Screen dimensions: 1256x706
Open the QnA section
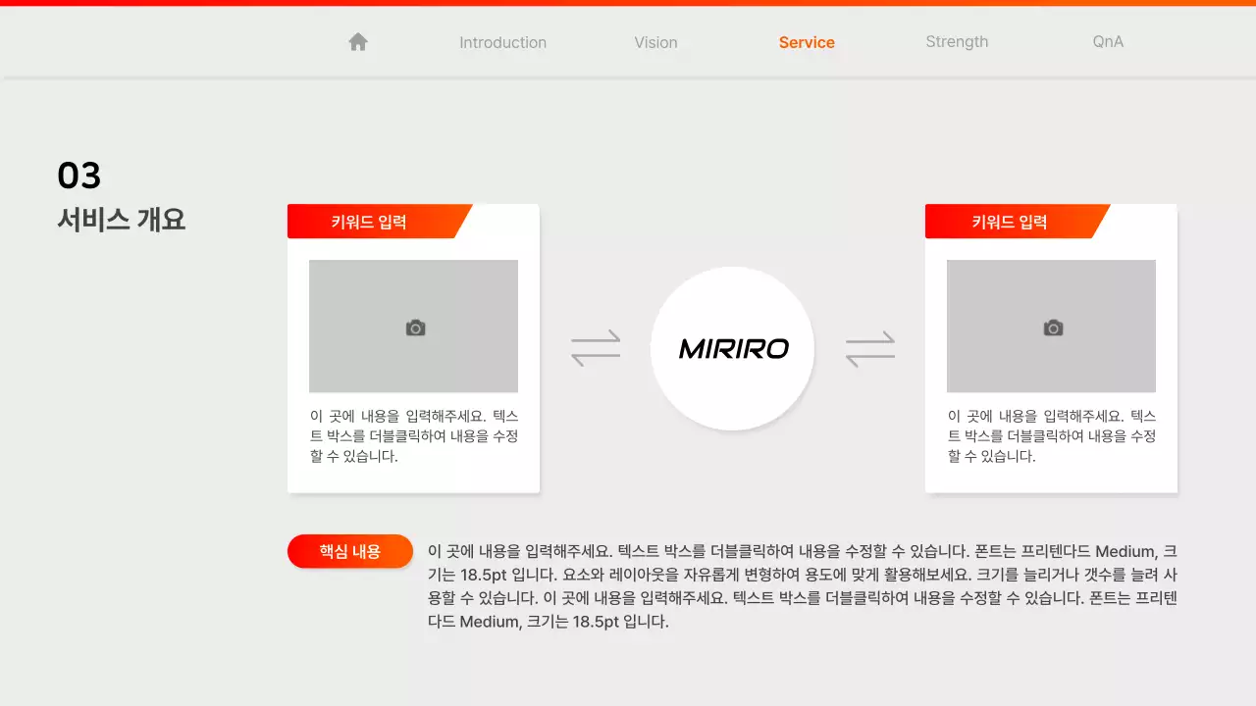coord(1107,41)
